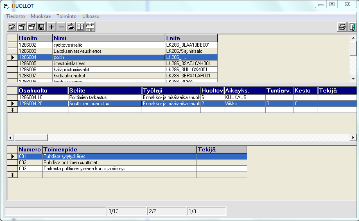This screenshot has width=359, height=221.
Task: Click the cell Suuttimien puhdistus
Action: click(105, 104)
